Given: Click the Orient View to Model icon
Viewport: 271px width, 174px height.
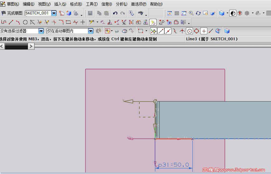Looking at the screenshot, I should pyautogui.click(x=69, y=13).
